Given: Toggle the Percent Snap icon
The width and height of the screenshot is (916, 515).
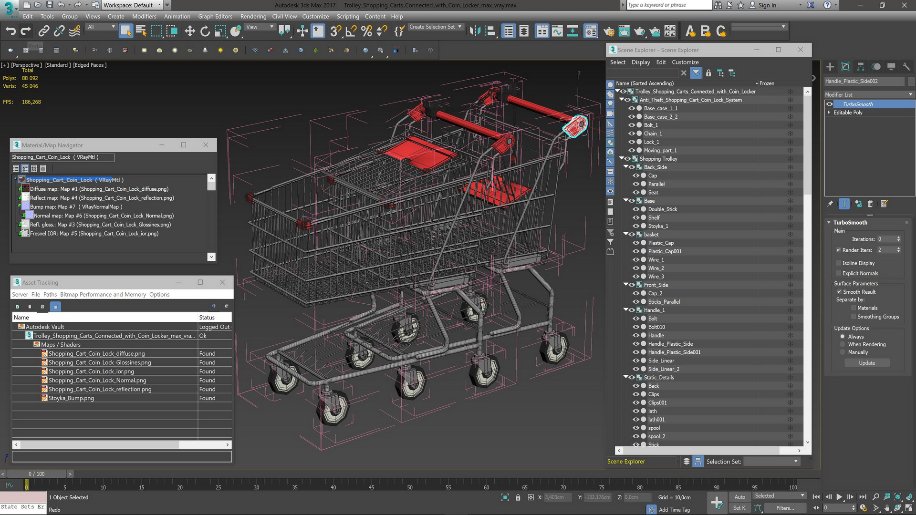Looking at the screenshot, I should (x=366, y=31).
